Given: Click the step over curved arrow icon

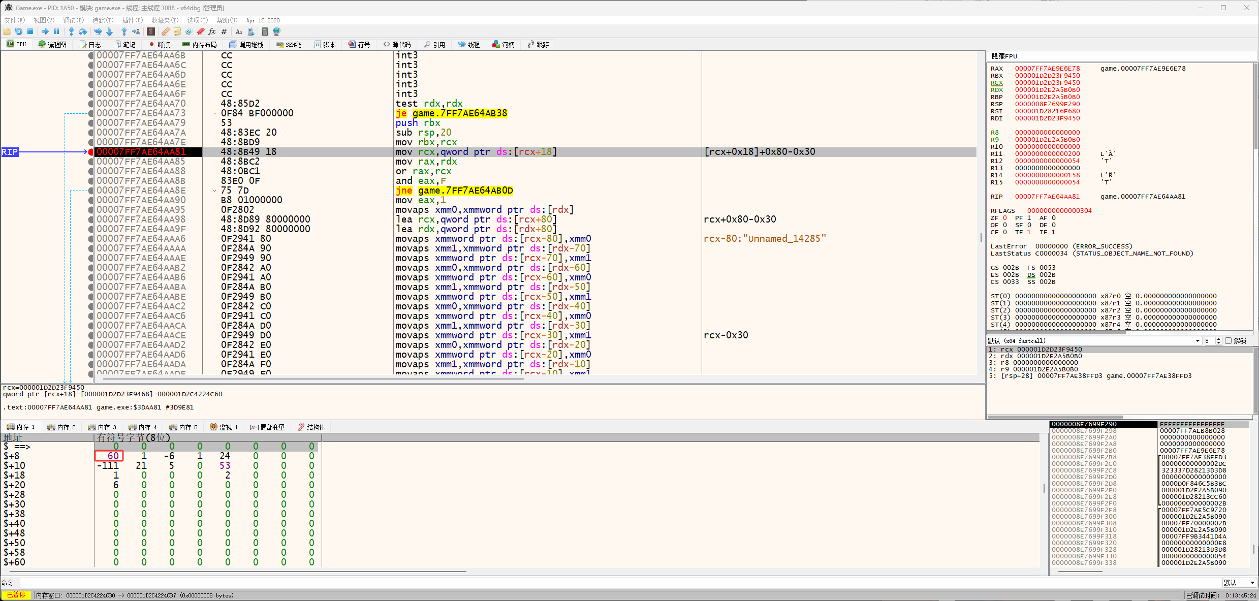Looking at the screenshot, I should tap(83, 31).
